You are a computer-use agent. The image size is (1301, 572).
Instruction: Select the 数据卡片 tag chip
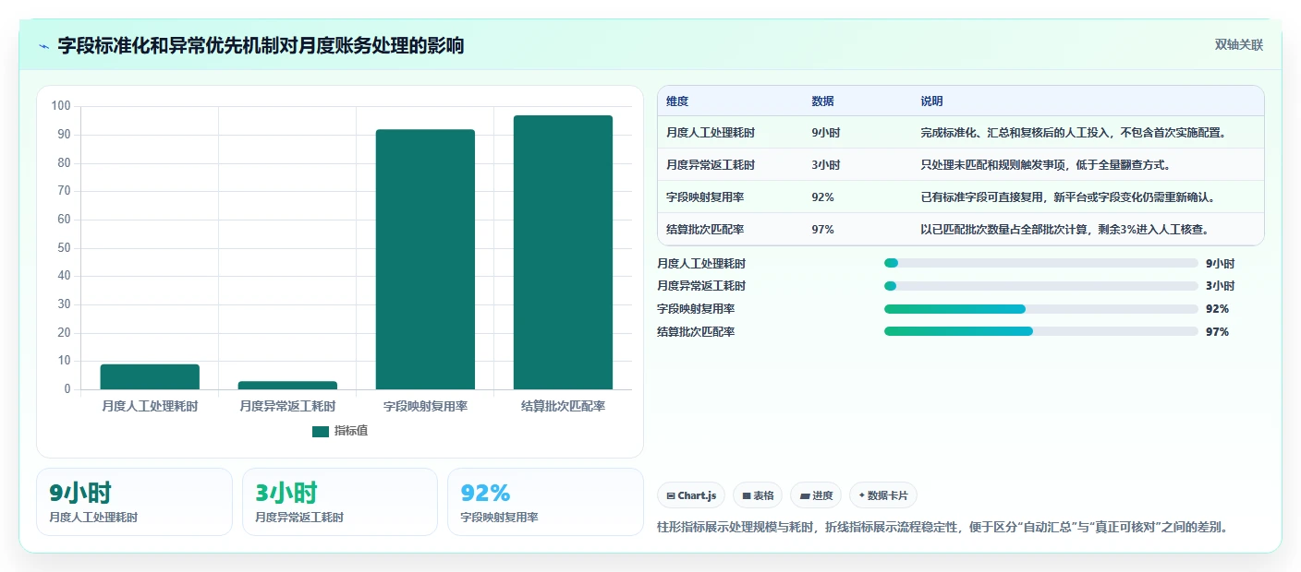click(x=882, y=495)
